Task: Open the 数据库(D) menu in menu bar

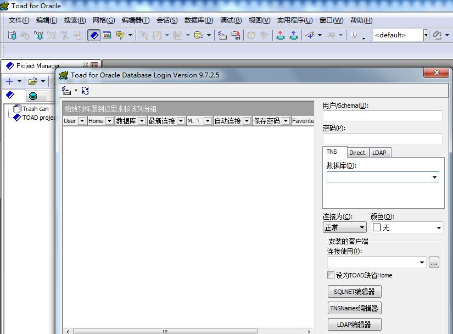Action: point(198,20)
